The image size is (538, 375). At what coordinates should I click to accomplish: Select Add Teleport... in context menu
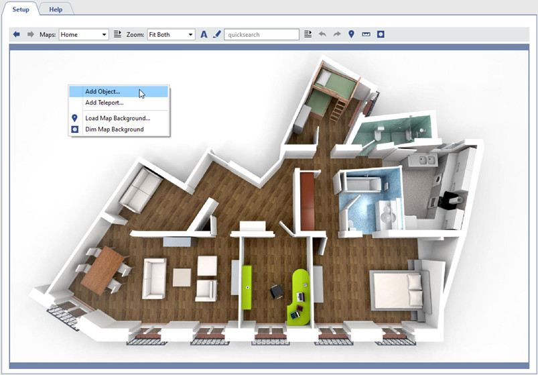104,103
